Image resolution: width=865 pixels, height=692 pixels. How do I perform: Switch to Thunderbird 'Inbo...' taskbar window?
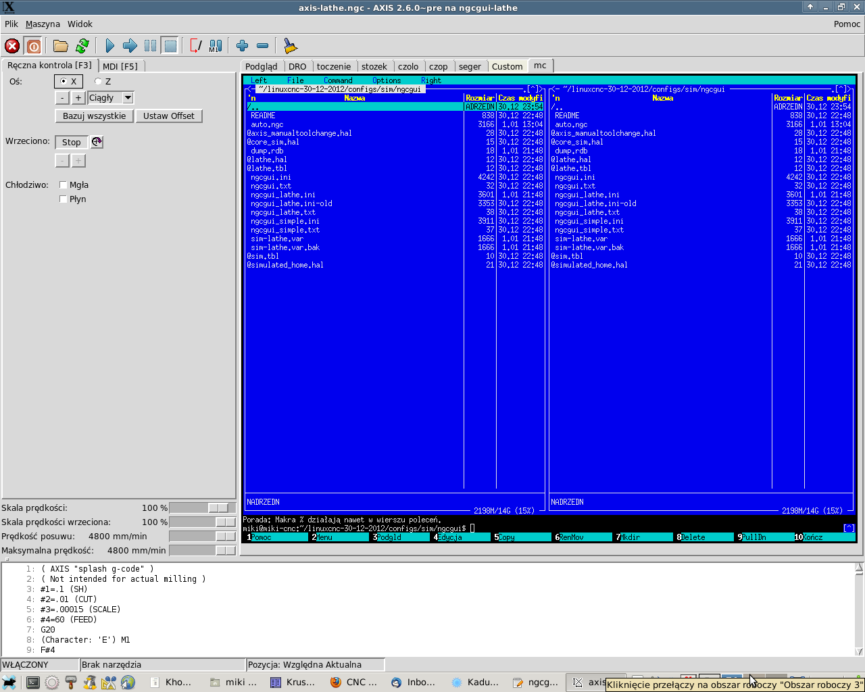coord(414,683)
